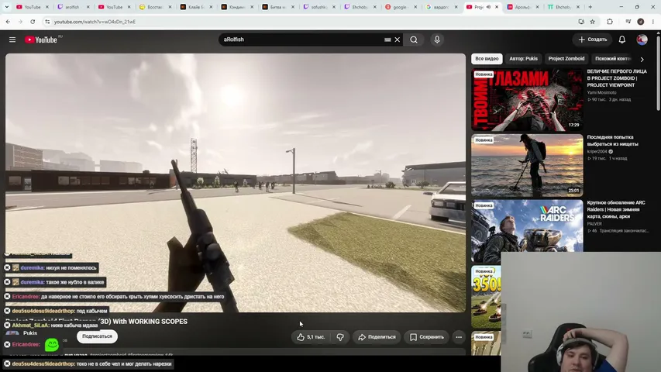The height and width of the screenshot is (372, 661).
Task: Select the Автор: Pukis chip
Action: [523, 59]
